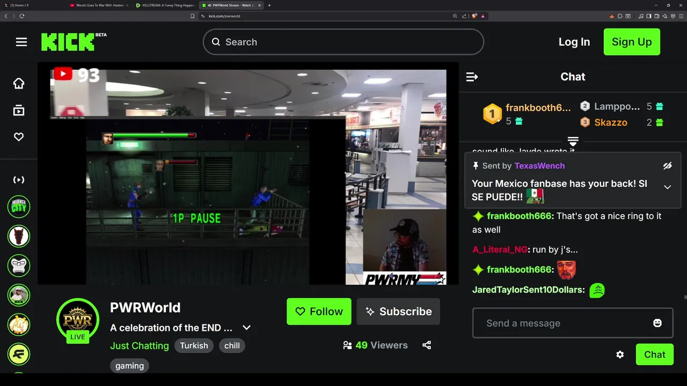The height and width of the screenshot is (386, 687).
Task: Open the Kick hamburger menu
Action: click(x=21, y=42)
